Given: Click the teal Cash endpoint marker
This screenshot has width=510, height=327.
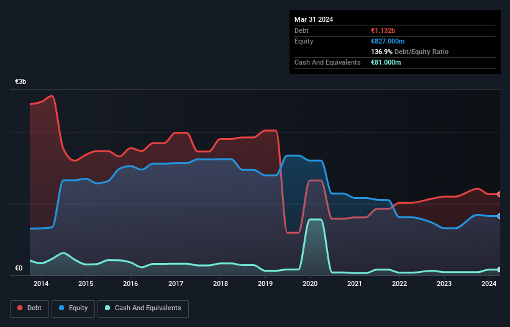Looking at the screenshot, I should [x=499, y=270].
